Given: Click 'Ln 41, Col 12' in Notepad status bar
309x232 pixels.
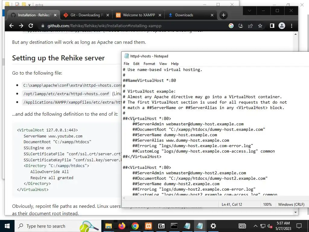Looking at the screenshot, I should tap(232, 205).
